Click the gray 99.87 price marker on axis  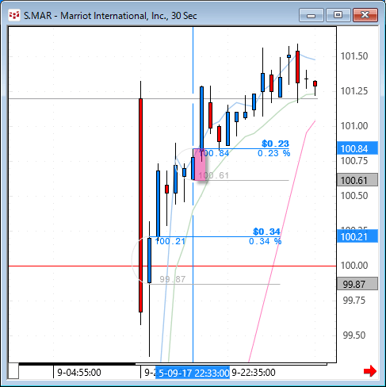pos(357,284)
